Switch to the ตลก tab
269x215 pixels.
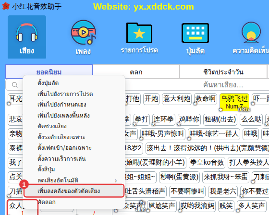tap(136, 72)
